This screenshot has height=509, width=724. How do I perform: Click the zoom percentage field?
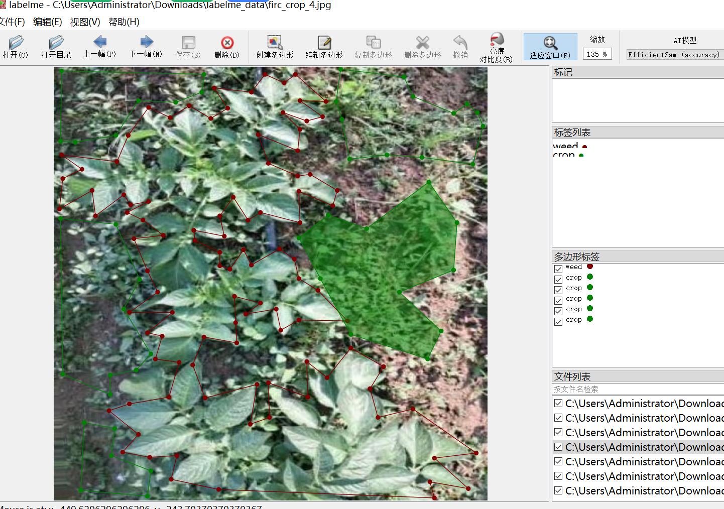(596, 54)
